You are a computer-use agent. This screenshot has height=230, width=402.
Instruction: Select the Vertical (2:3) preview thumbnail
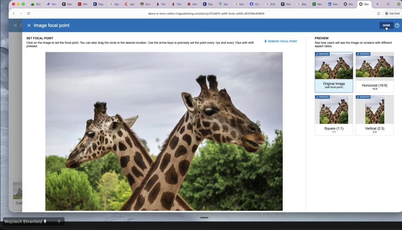[x=375, y=115]
